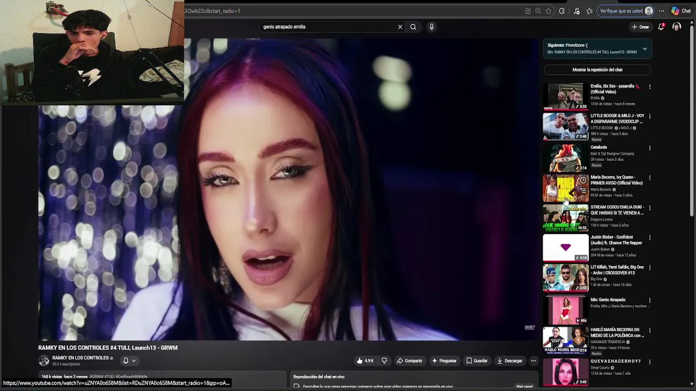Viewport: 696px width, 391px height.
Task: Click the YouTube search magnifier button
Action: tap(413, 27)
